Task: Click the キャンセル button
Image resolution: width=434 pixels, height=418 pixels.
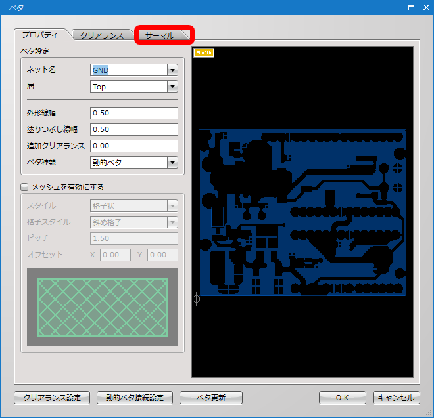Action: [x=396, y=398]
